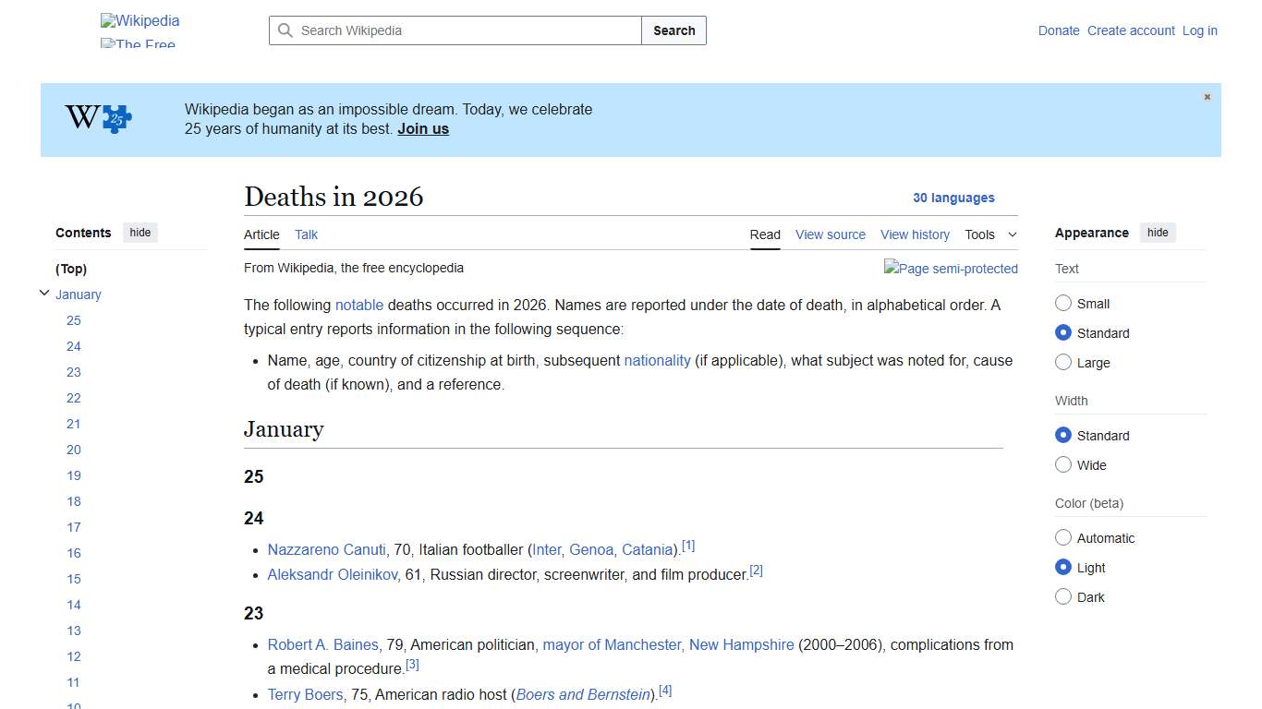1262x709 pixels.
Task: Click the W logo in the banner
Action: [82, 116]
